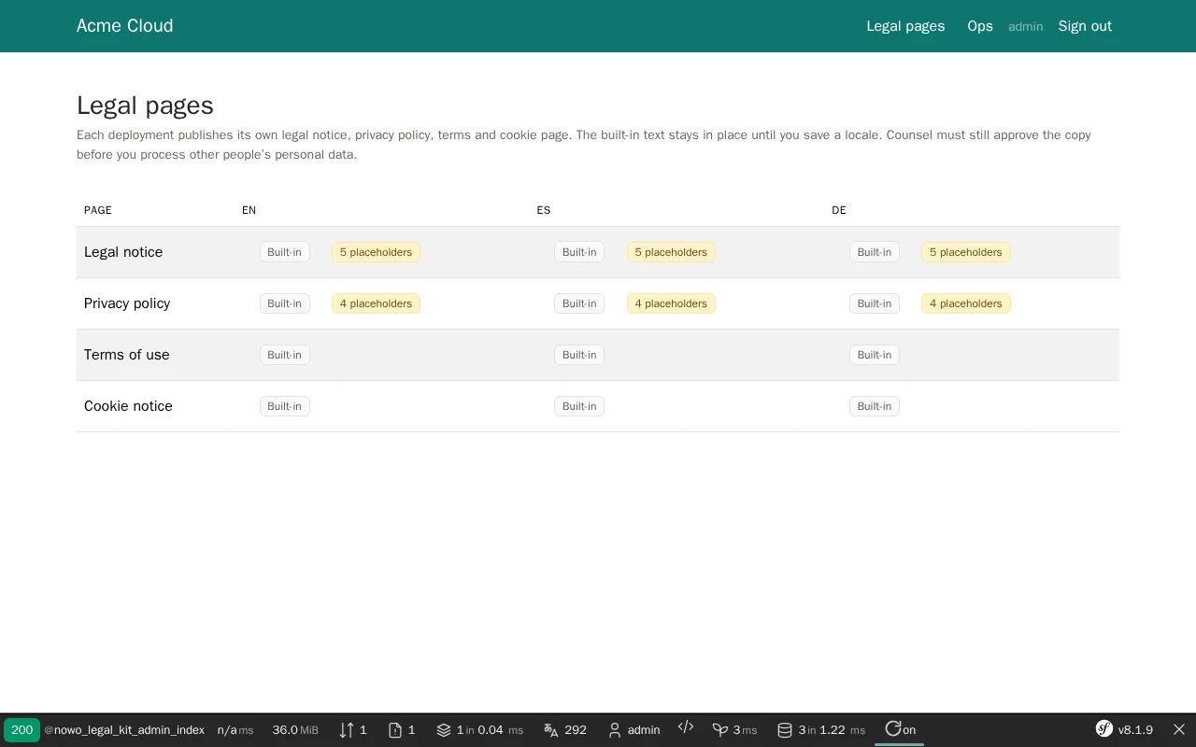Click 5 placeholders badge for Legal notice ES
This screenshot has width=1196, height=747.
pyautogui.click(x=671, y=252)
